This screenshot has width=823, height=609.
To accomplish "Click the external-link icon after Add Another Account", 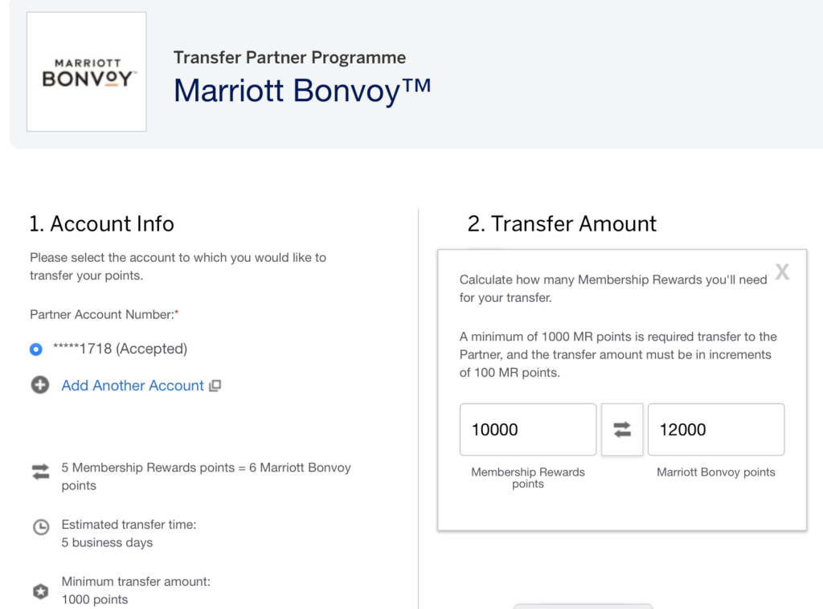I will (214, 386).
